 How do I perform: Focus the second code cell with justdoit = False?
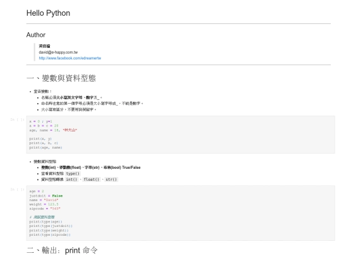click(181, 213)
